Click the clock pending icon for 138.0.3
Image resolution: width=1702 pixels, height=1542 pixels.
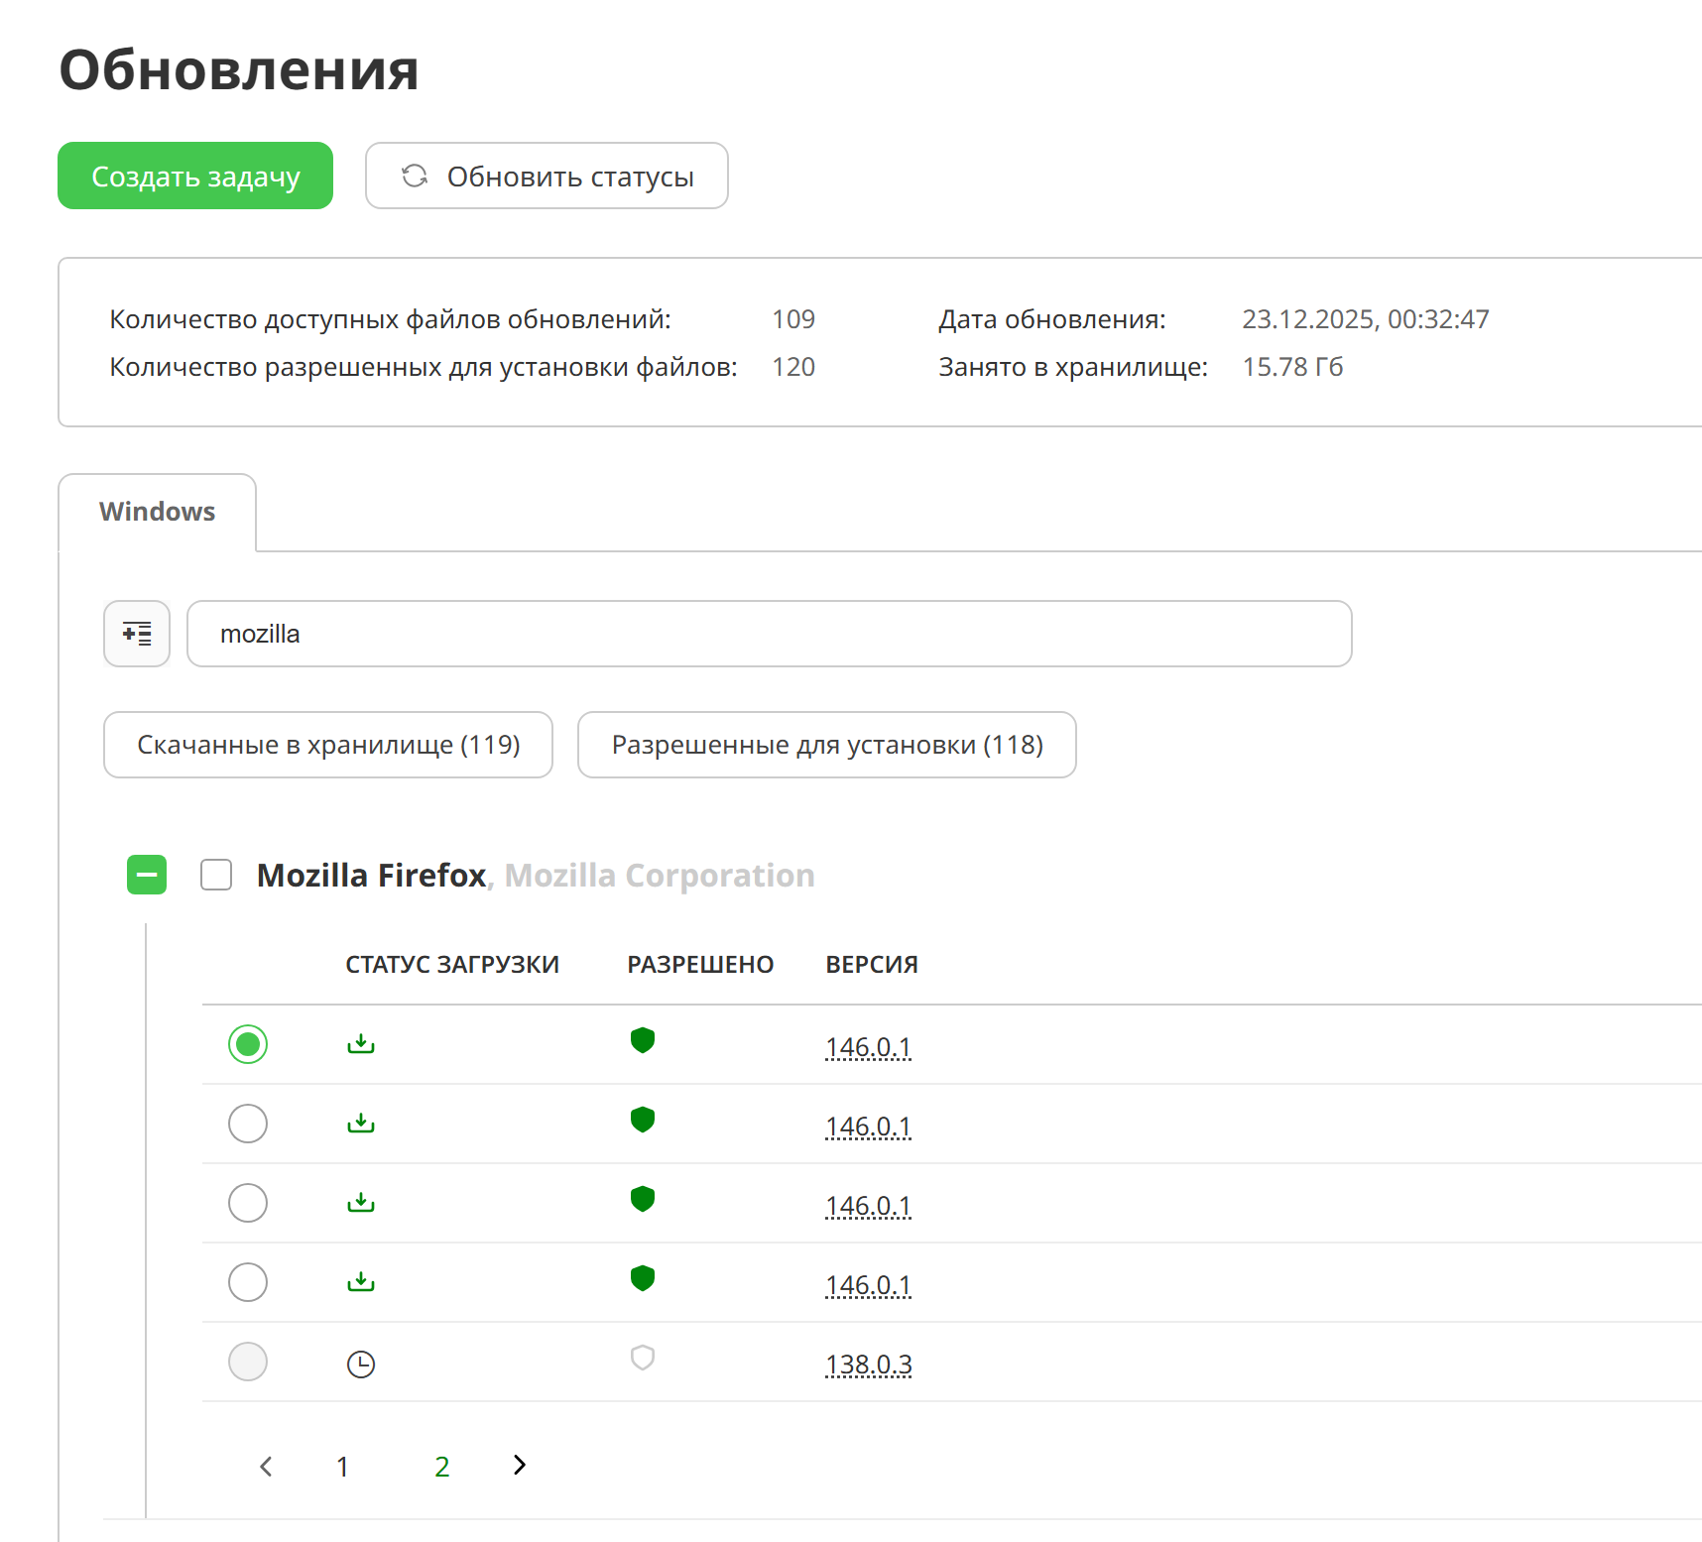[361, 1364]
